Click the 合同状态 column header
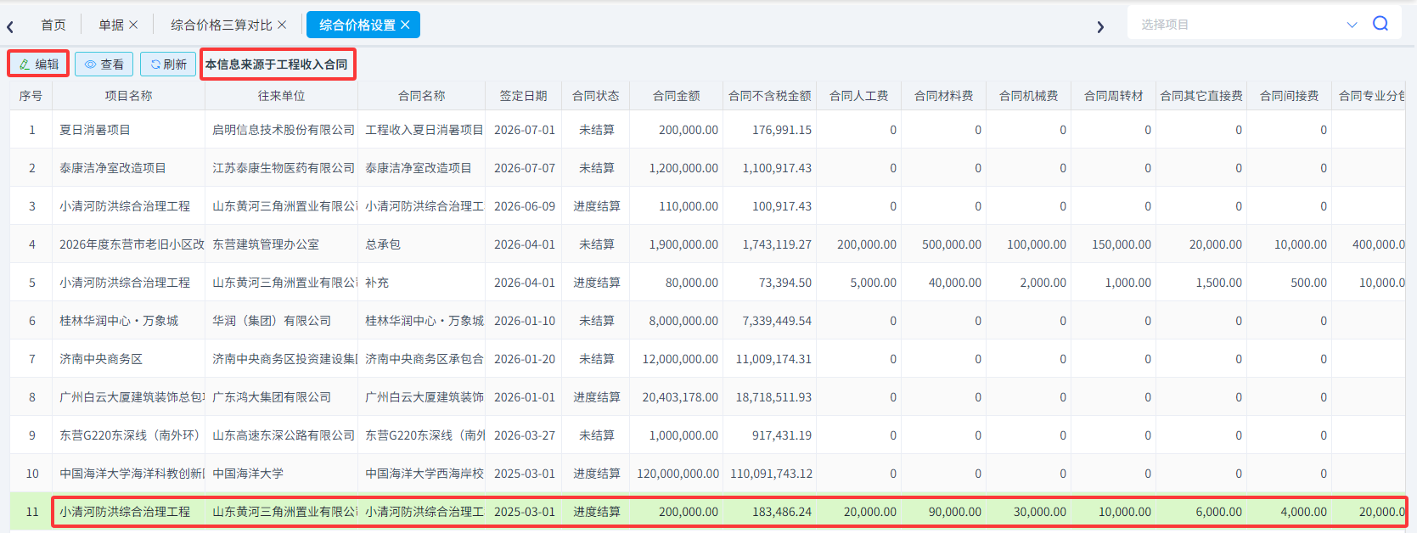Screen dimensions: 1417x533 point(595,96)
